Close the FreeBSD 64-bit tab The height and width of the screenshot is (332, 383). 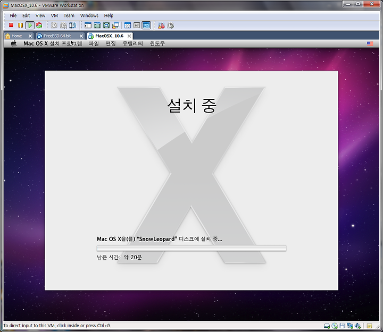81,36
